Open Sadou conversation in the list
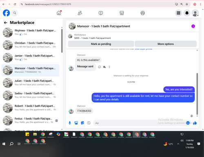This screenshot has height=157, width=204. point(30,95)
